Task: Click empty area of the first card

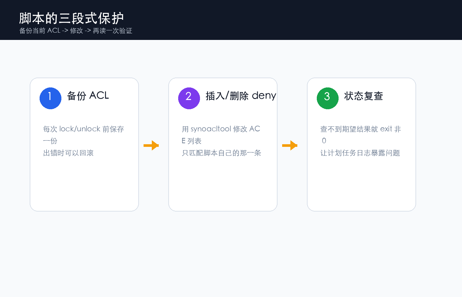Action: (x=84, y=185)
